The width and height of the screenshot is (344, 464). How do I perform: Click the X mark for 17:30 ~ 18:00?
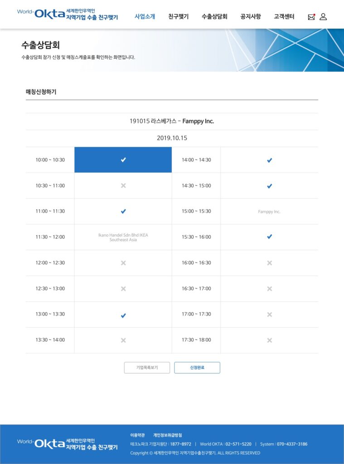tap(269, 340)
